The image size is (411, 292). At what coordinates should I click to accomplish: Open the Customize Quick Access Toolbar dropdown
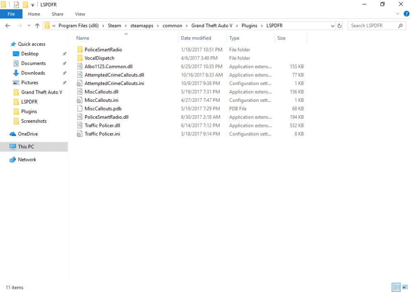click(32, 5)
